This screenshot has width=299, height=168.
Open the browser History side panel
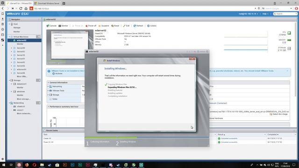pos(3,29)
